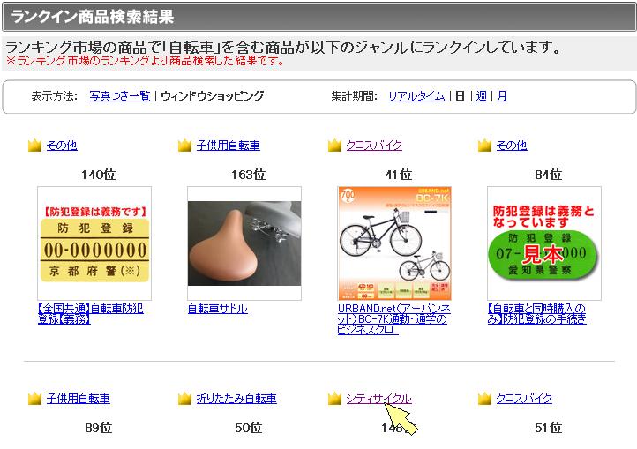Open the シティサイクル genre link
This screenshot has height=449, width=637.
378,399
